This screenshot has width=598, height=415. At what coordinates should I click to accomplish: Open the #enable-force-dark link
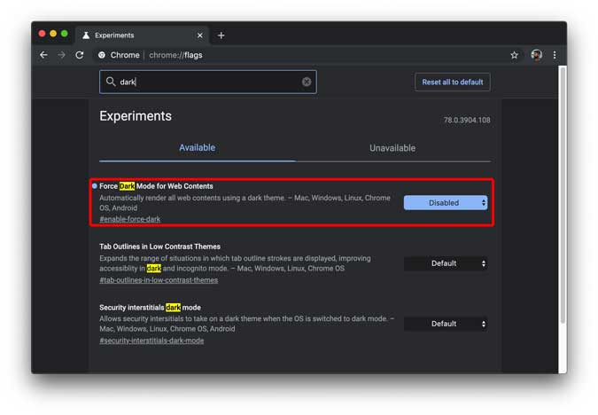pos(129,219)
